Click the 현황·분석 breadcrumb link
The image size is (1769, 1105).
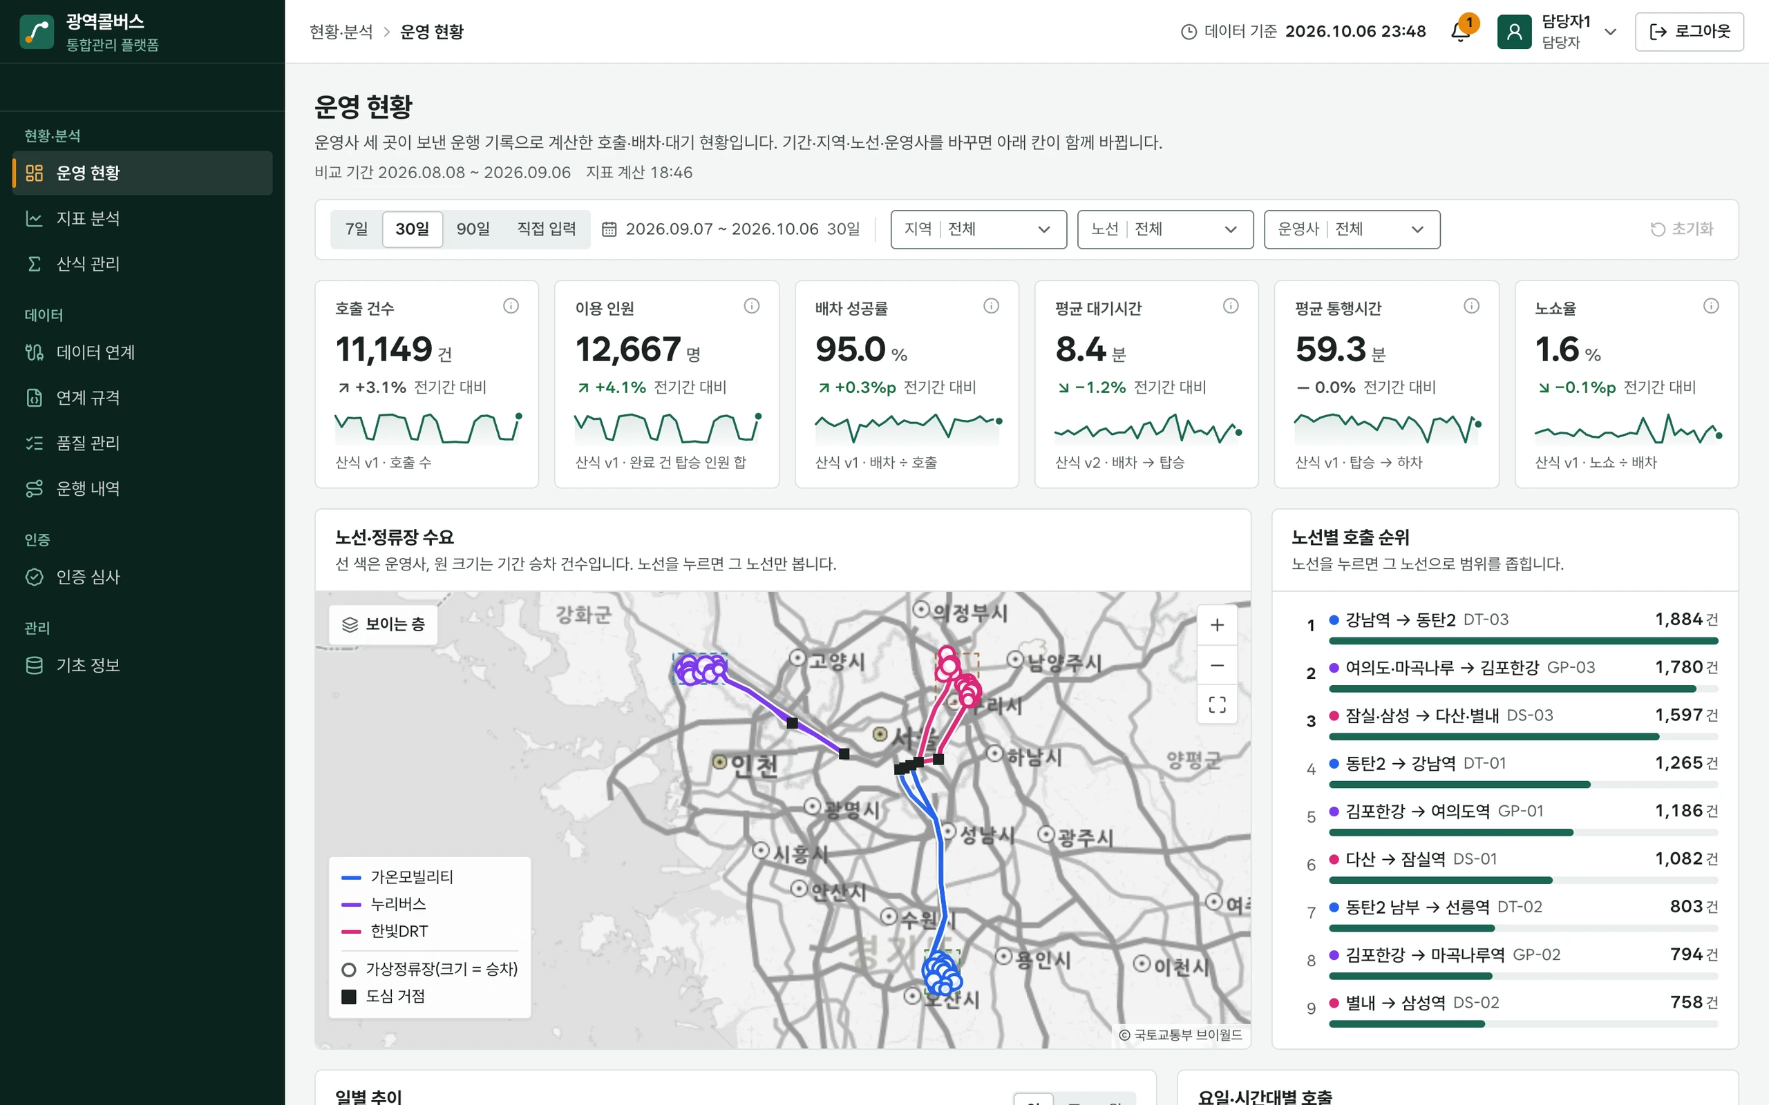[x=341, y=32]
